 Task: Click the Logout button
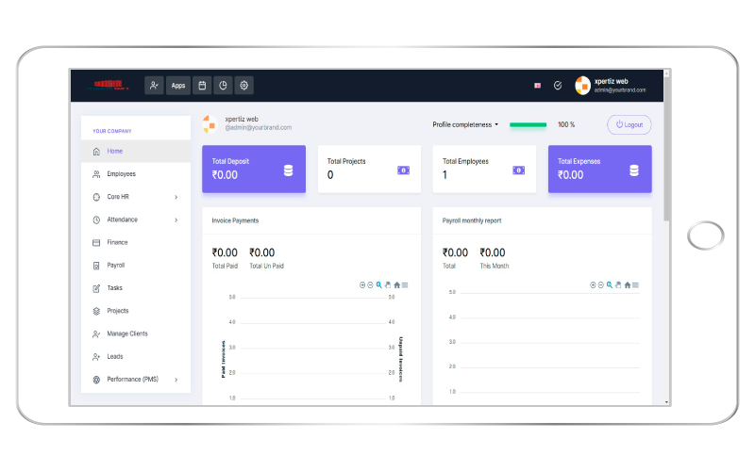pyautogui.click(x=629, y=124)
